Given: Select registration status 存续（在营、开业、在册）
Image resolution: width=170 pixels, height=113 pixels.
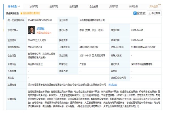Looking at the screenshot, I should tap(92, 30).
